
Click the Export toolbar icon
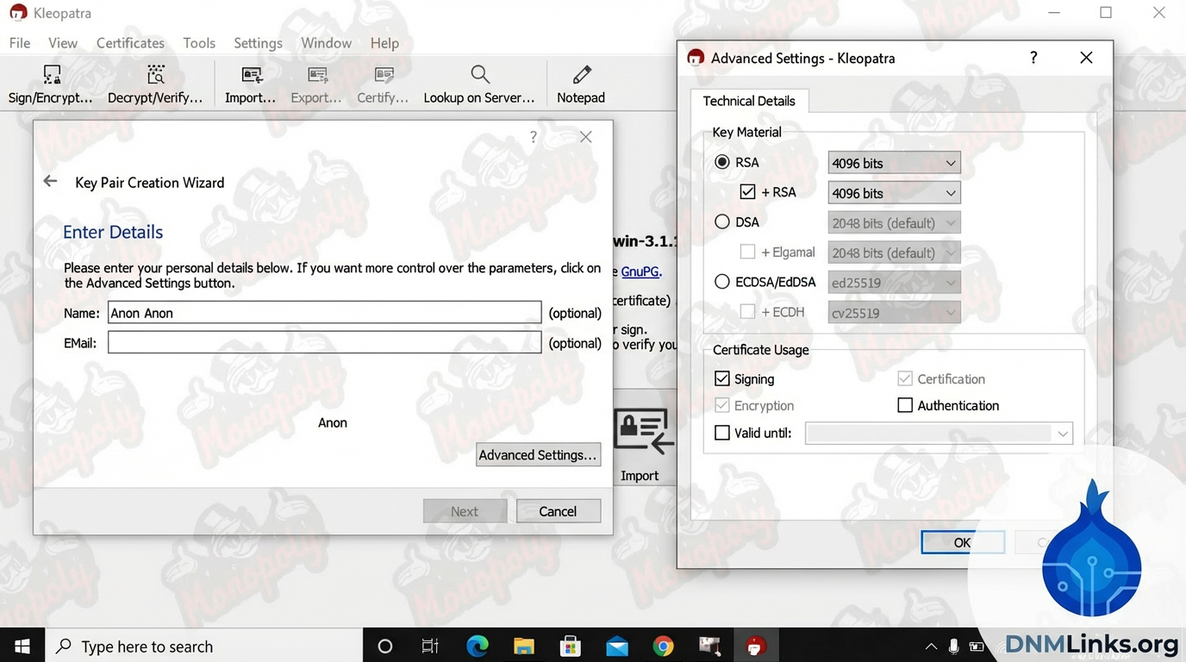[x=315, y=84]
